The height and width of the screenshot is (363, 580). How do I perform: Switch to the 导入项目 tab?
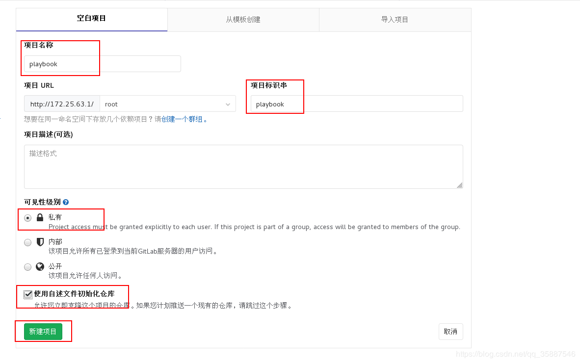pyautogui.click(x=395, y=20)
